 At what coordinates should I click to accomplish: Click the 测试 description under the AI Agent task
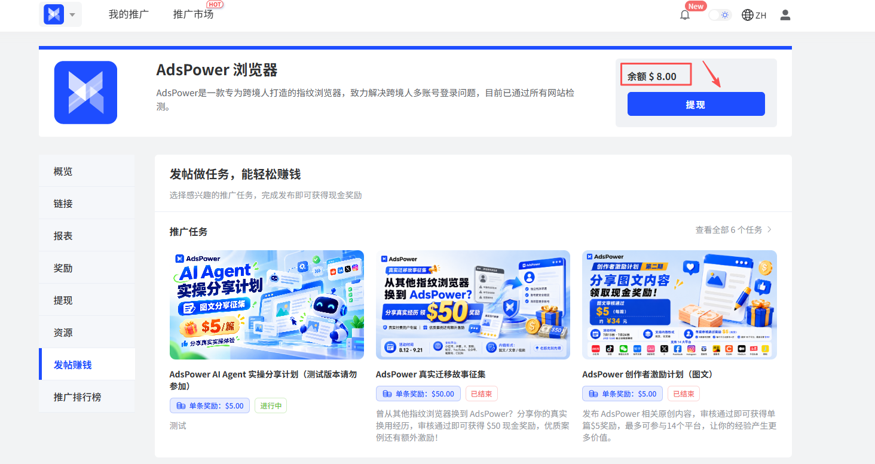point(178,426)
